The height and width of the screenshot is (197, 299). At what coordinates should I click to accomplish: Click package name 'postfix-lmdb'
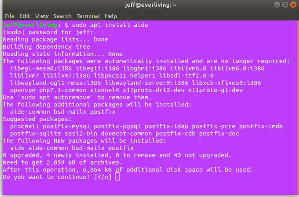click(x=261, y=126)
